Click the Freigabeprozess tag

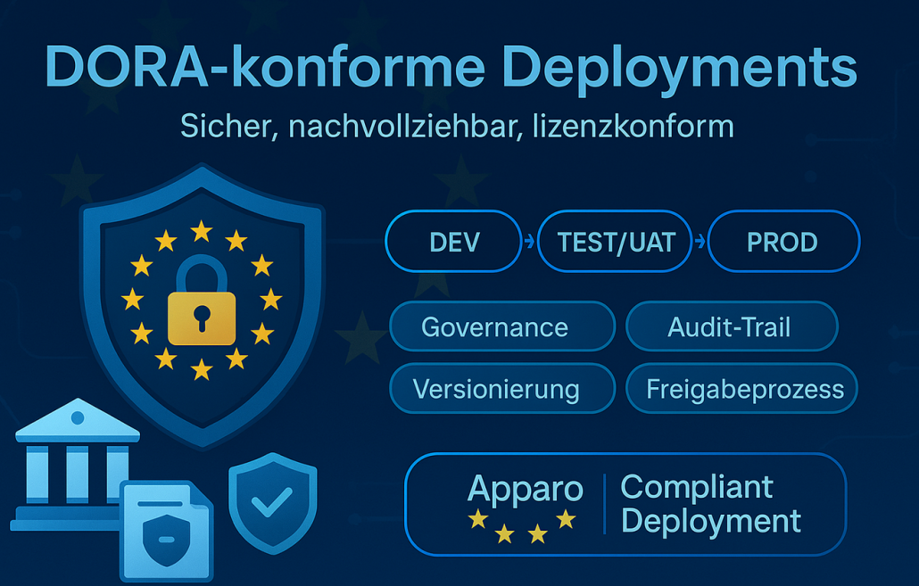(741, 389)
